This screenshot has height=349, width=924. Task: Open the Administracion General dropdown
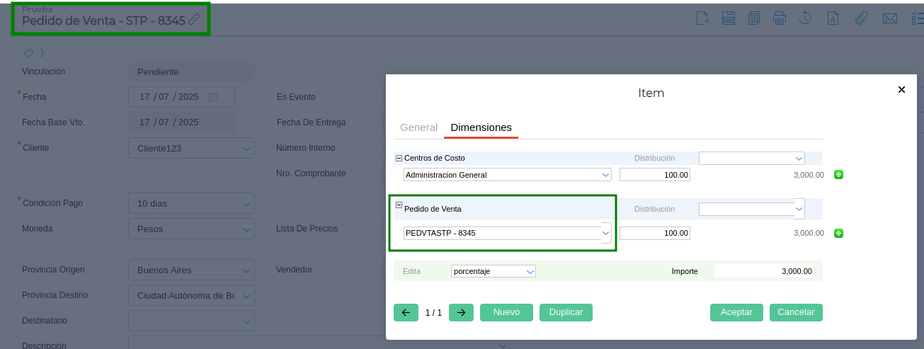(x=605, y=175)
